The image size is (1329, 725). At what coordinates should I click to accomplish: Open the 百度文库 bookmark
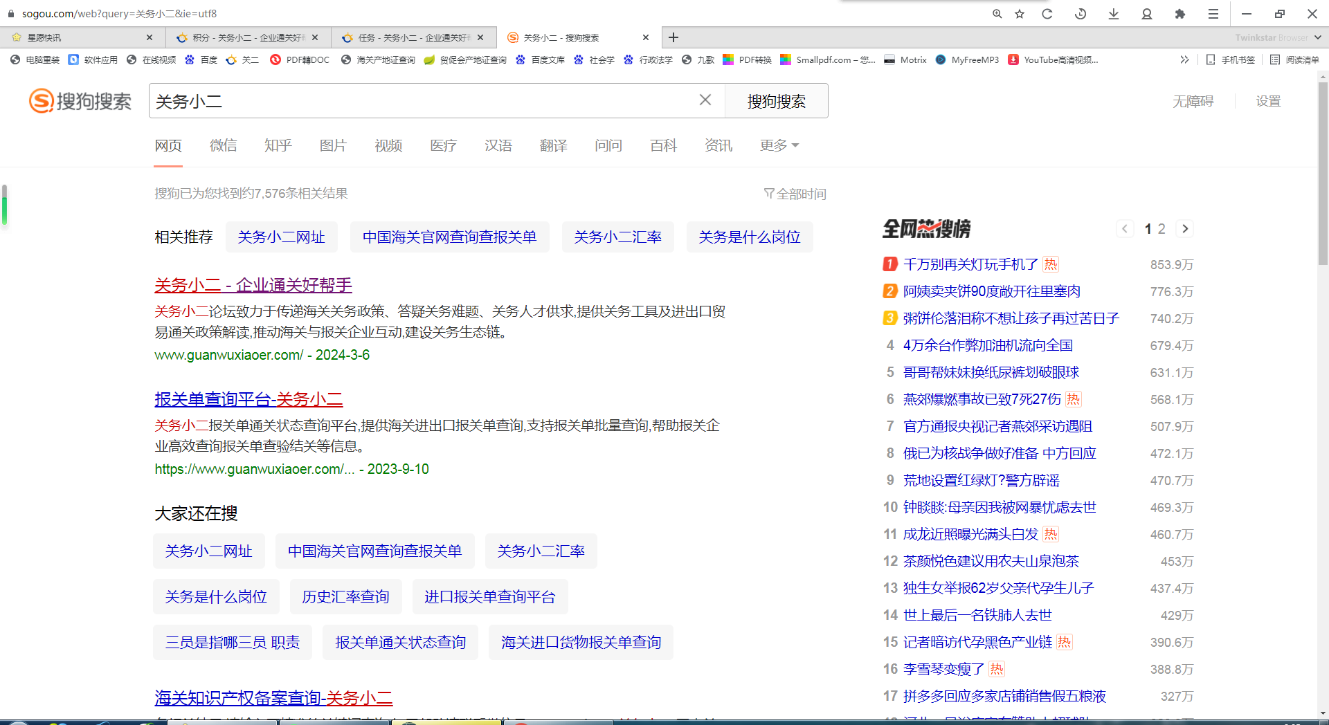(x=541, y=60)
